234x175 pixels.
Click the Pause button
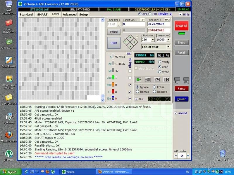pos(114,32)
